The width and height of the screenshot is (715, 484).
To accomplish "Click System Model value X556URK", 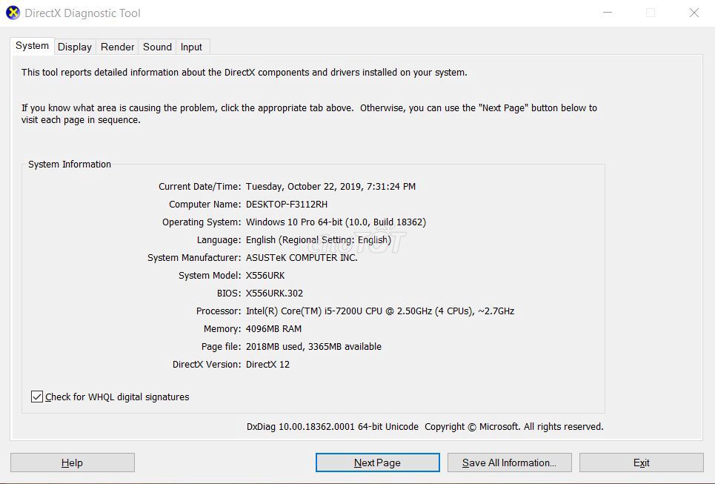I will (x=265, y=276).
